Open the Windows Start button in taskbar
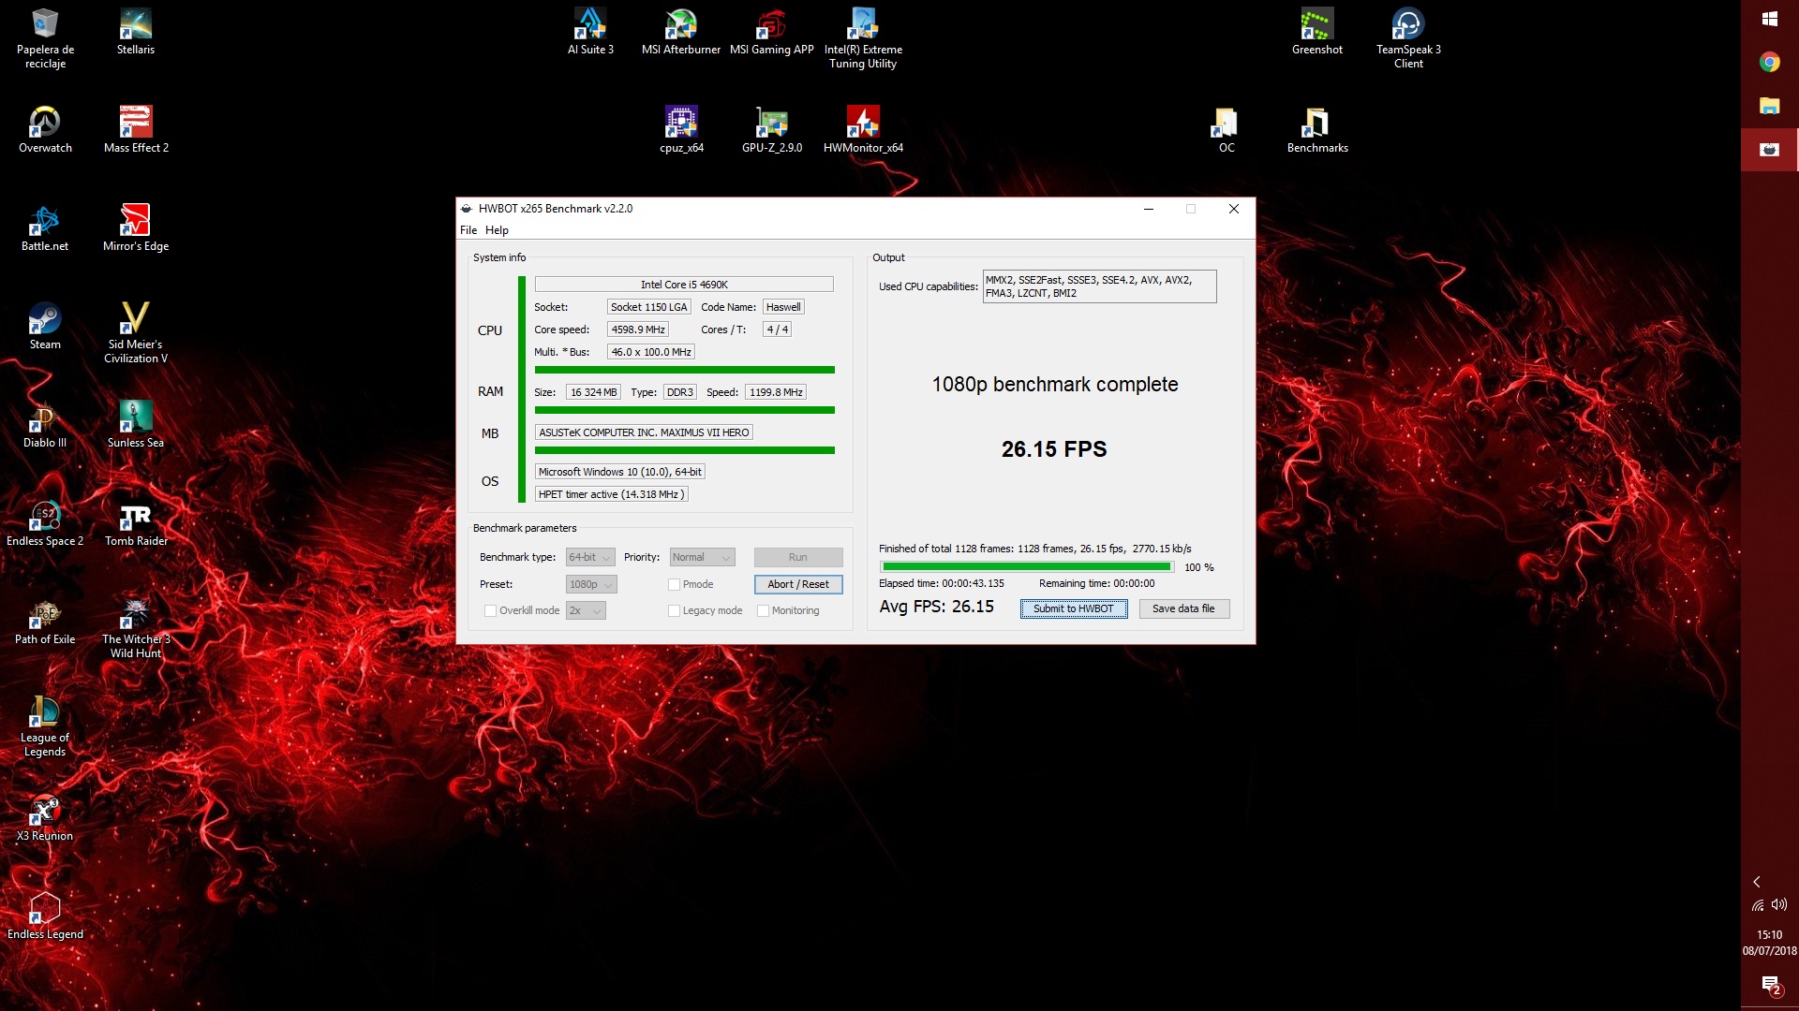Image resolution: width=1799 pixels, height=1011 pixels. point(1769,19)
